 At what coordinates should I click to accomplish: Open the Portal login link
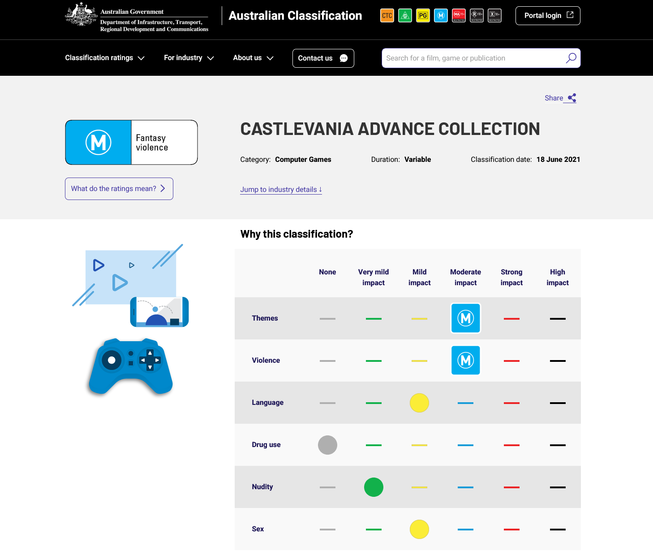point(548,16)
